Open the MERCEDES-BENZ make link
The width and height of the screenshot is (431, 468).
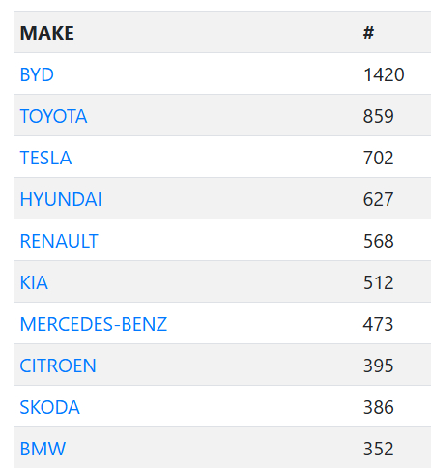pyautogui.click(x=94, y=324)
